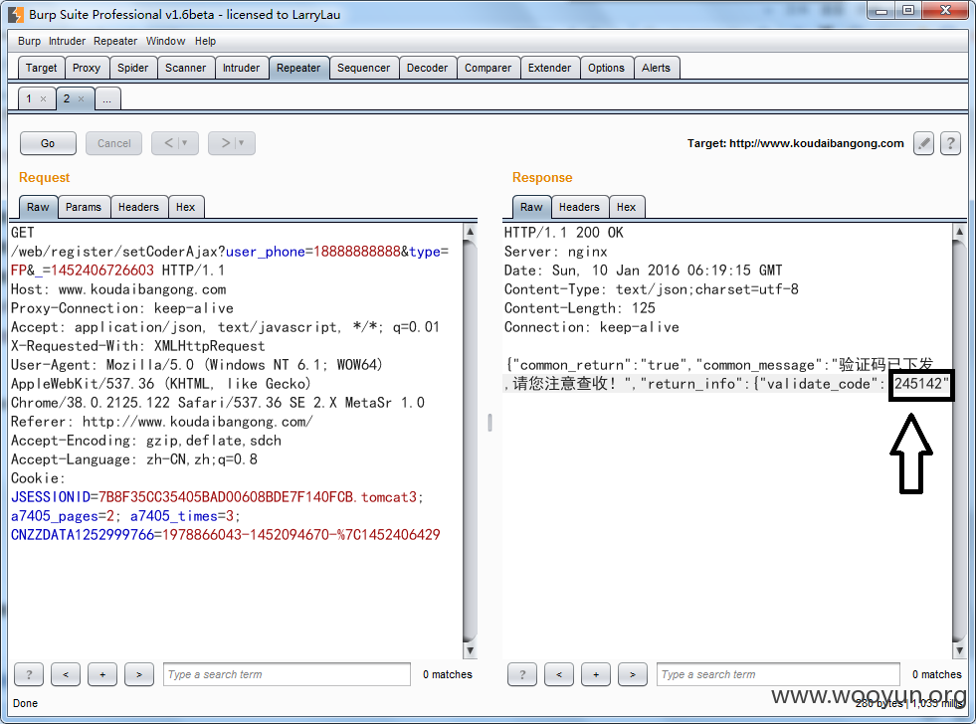Screen dimensions: 976x724
Task: Click the response search help question button
Action: 522,674
